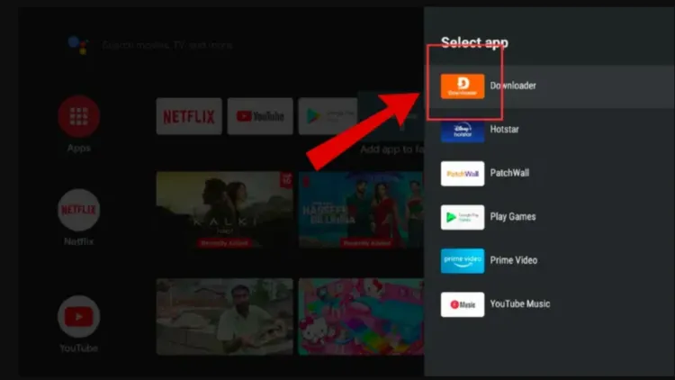The height and width of the screenshot is (380, 675).
Task: Play the video thumbnail with man in white shirt
Action: (225, 317)
